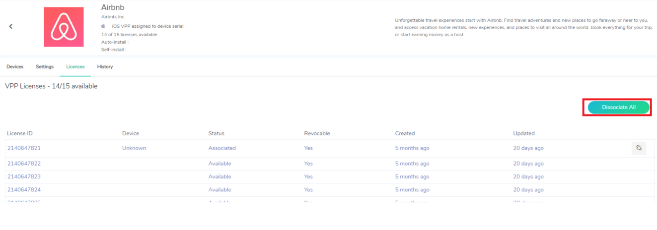This screenshot has height=230, width=657.
Task: Switch to the Settings tab
Action: (x=45, y=66)
